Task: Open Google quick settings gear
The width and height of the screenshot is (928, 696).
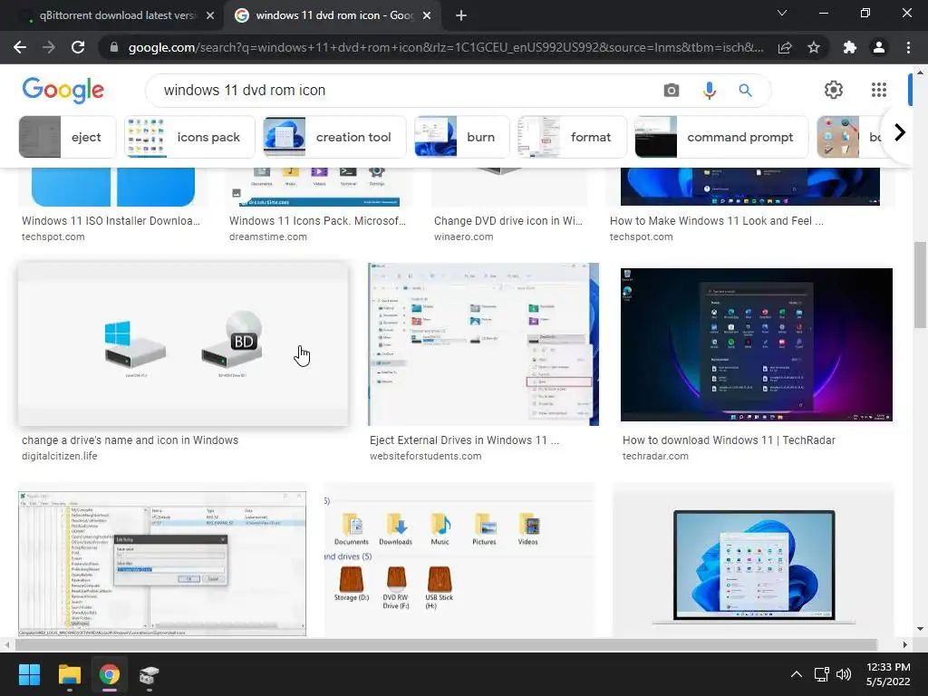Action: (834, 90)
